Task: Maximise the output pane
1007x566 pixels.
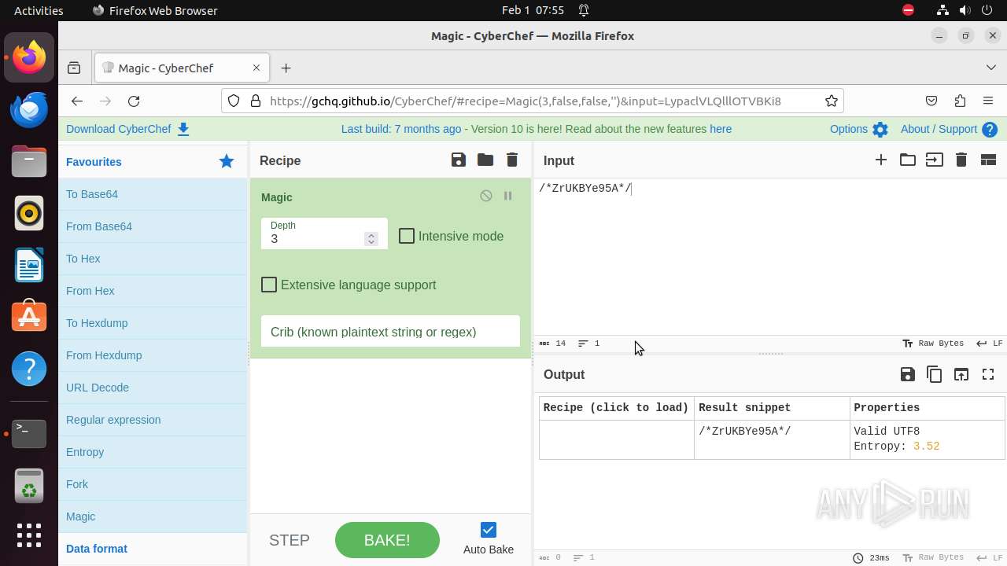Action: [x=988, y=374]
